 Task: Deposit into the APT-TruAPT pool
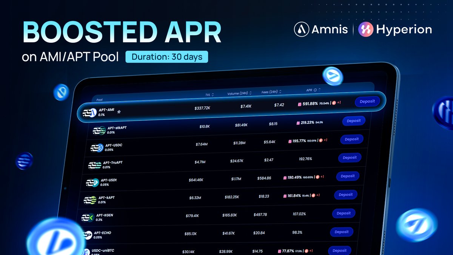(x=350, y=158)
